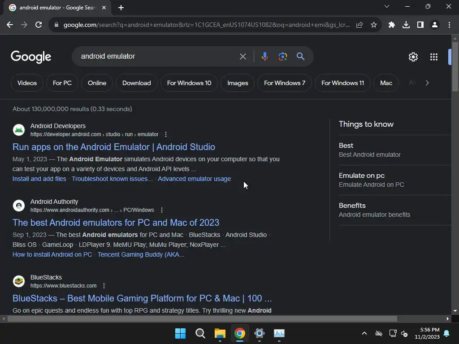Select the For Windows 11 chip

point(342,83)
